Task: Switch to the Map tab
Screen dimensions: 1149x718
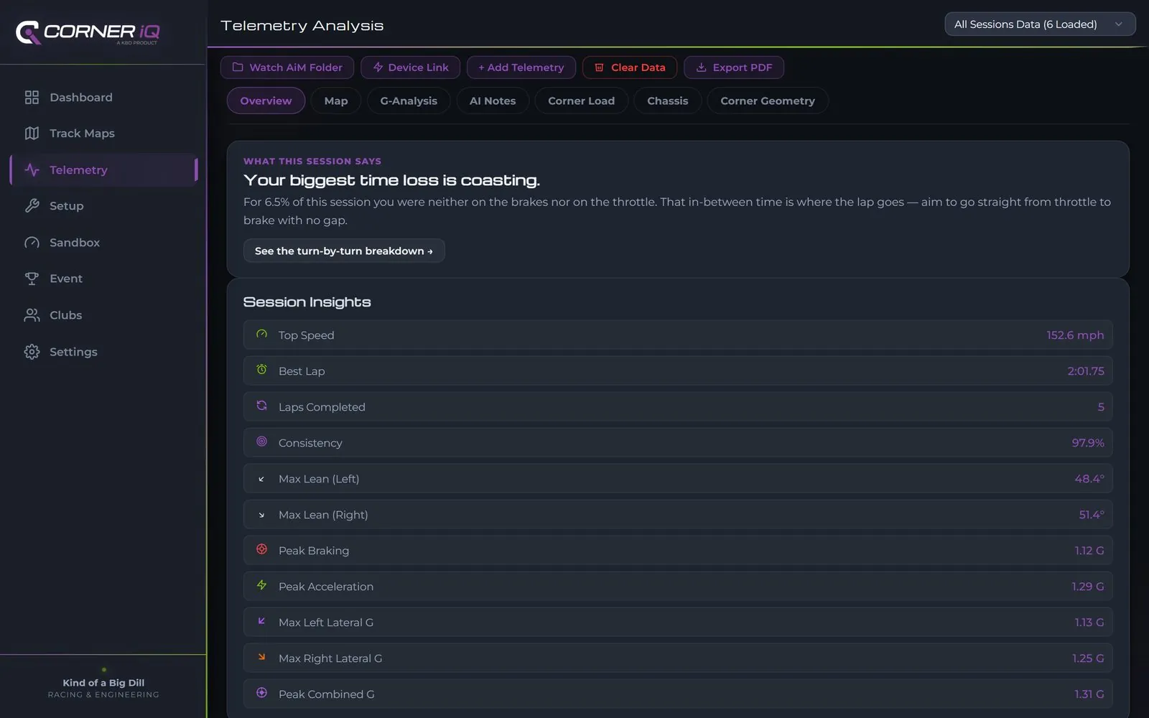Action: 335,101
